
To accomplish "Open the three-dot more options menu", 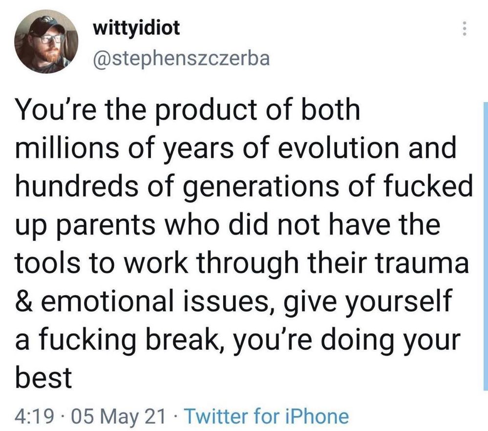I will pos(464,29).
